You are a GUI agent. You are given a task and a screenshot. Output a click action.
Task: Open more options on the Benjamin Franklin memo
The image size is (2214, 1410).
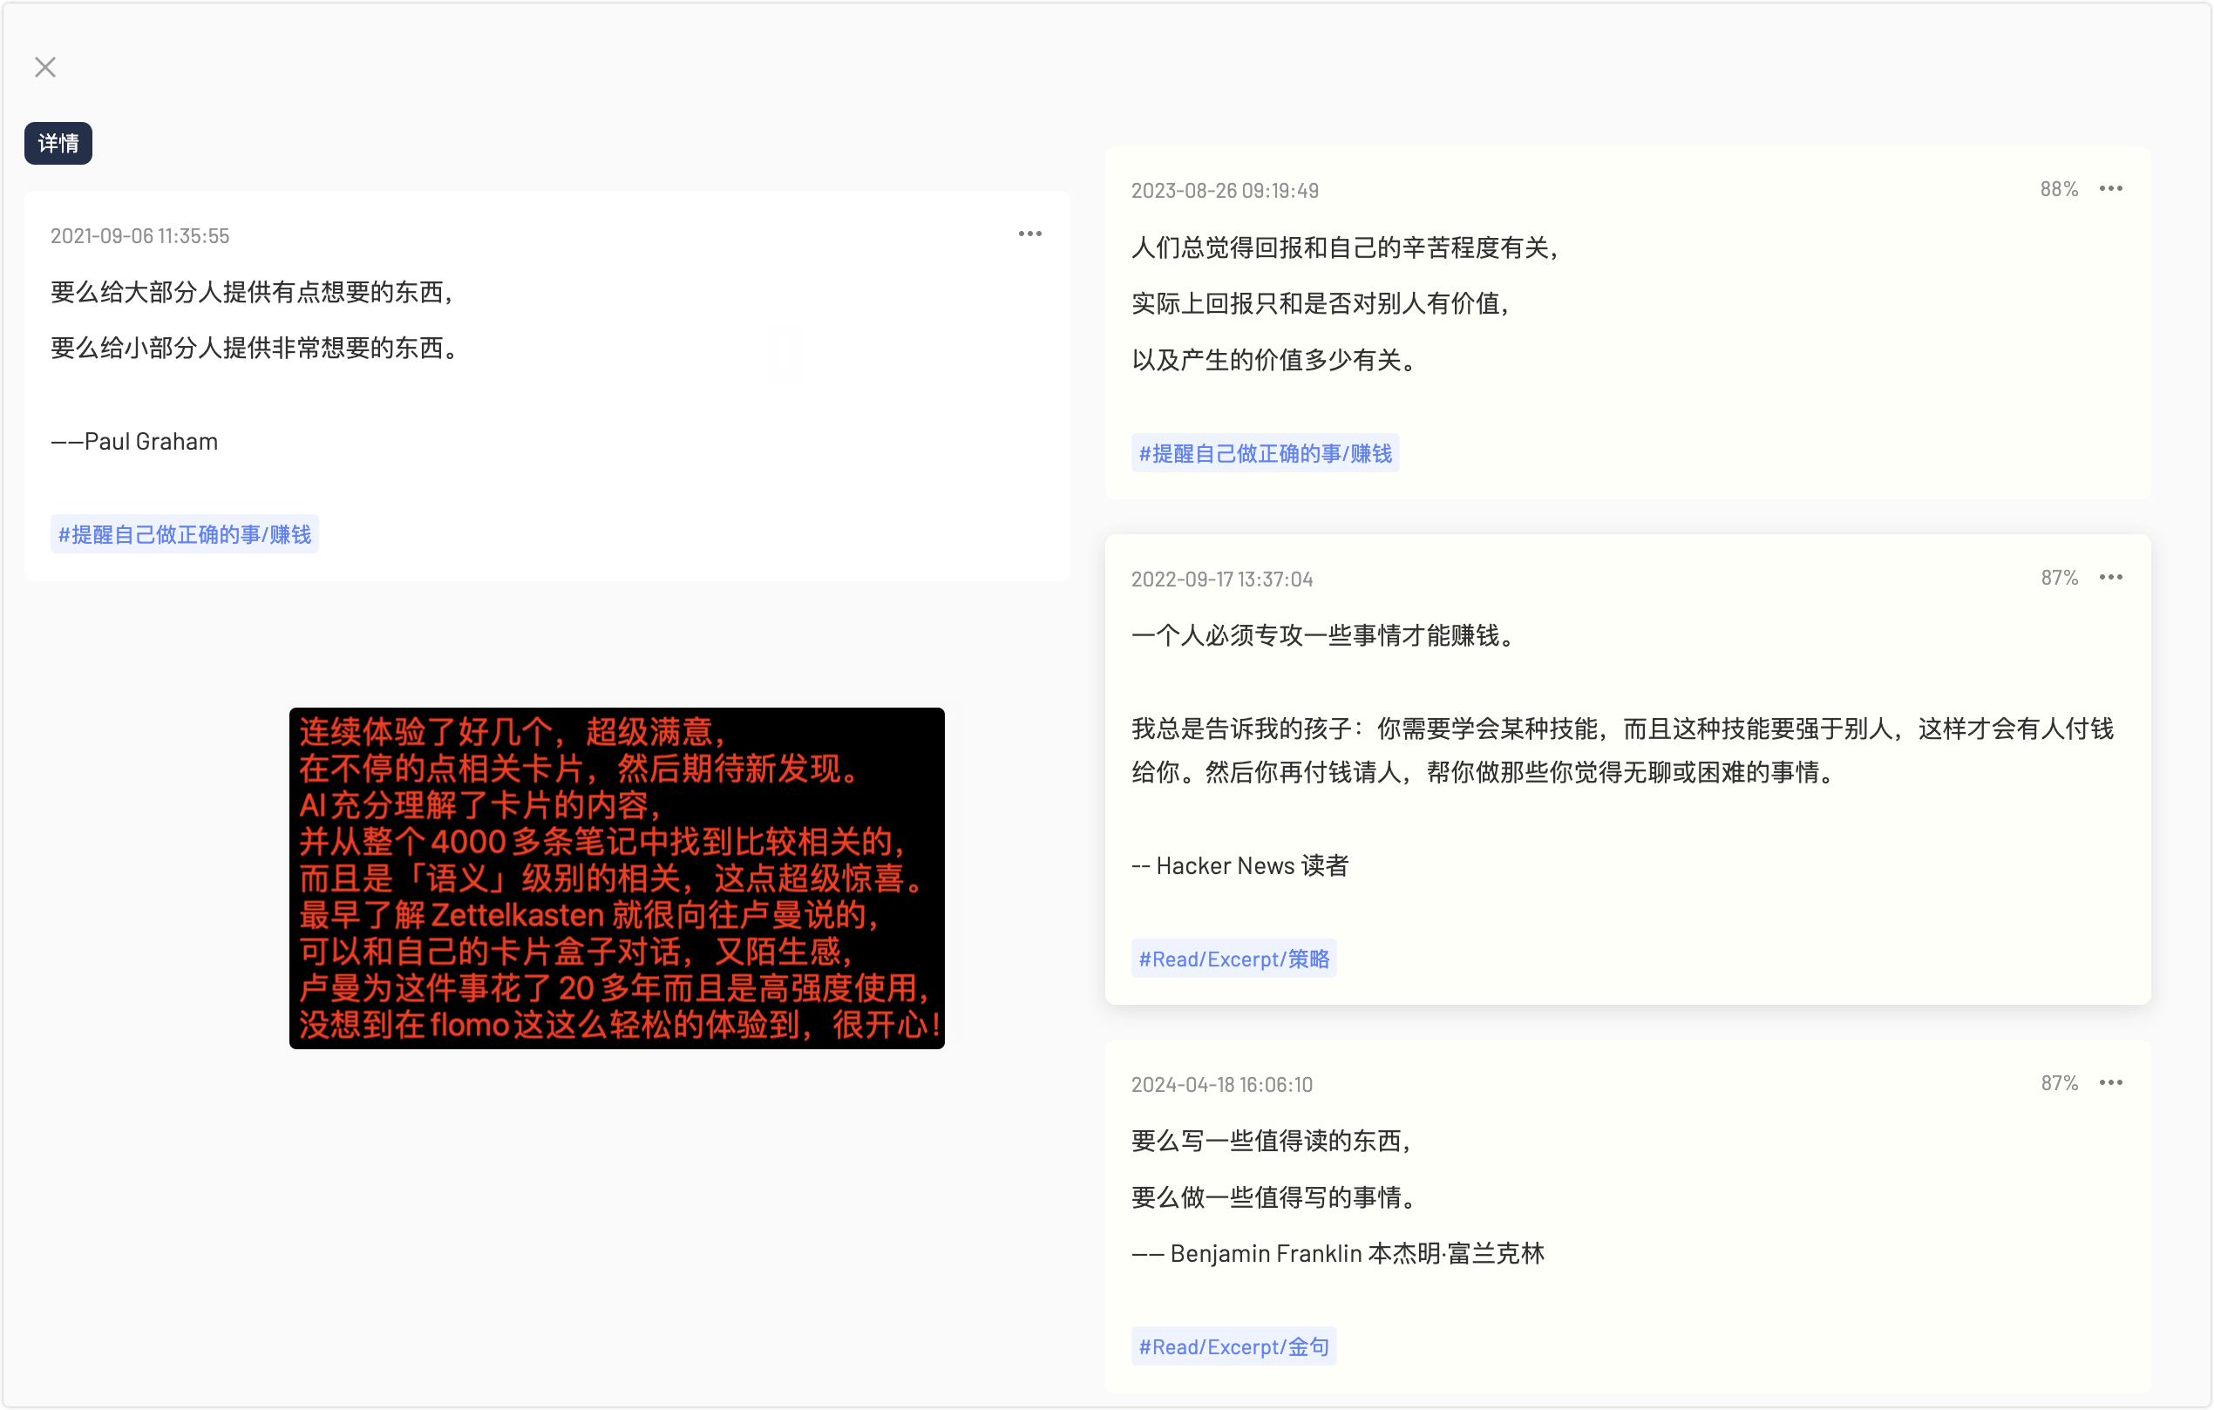coord(2110,1083)
